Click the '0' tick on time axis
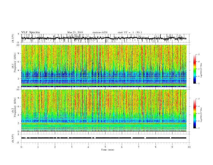213x165 pixels. click(21, 147)
